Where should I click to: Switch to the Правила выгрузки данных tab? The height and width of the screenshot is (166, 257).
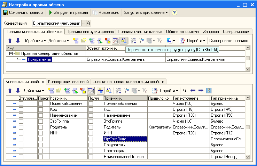click(x=91, y=32)
